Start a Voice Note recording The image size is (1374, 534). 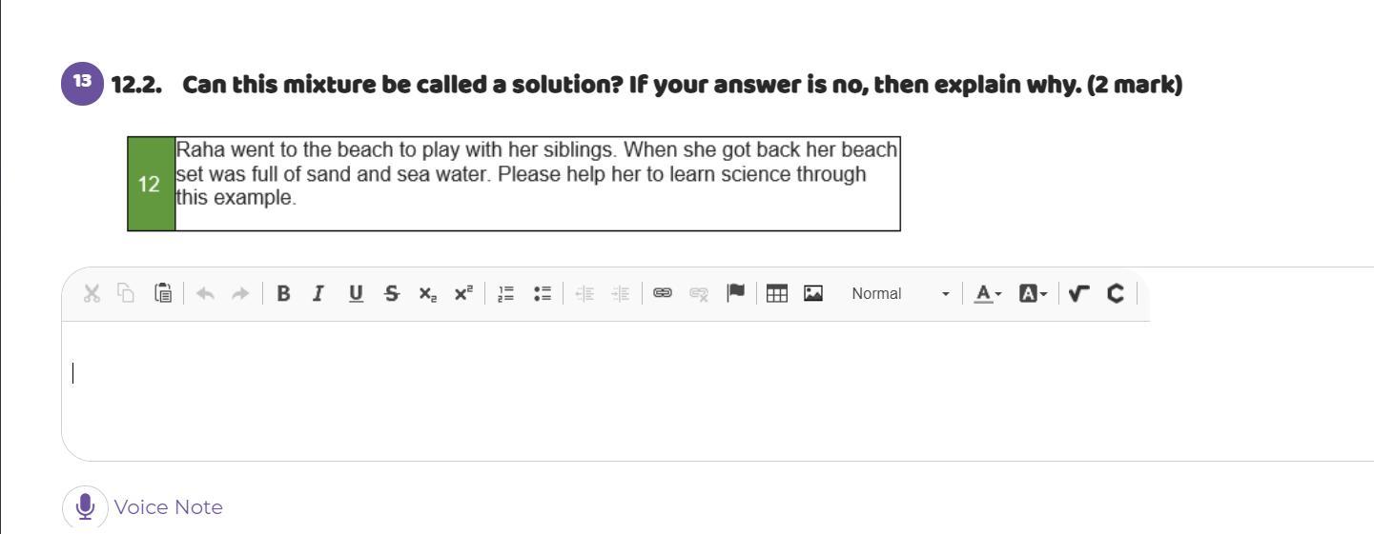pyautogui.click(x=85, y=506)
